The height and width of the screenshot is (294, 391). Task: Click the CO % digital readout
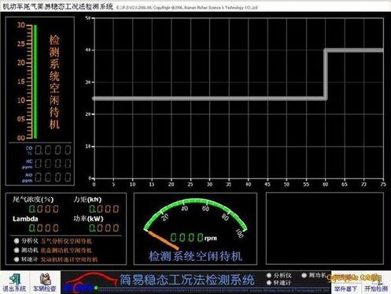click(x=53, y=150)
